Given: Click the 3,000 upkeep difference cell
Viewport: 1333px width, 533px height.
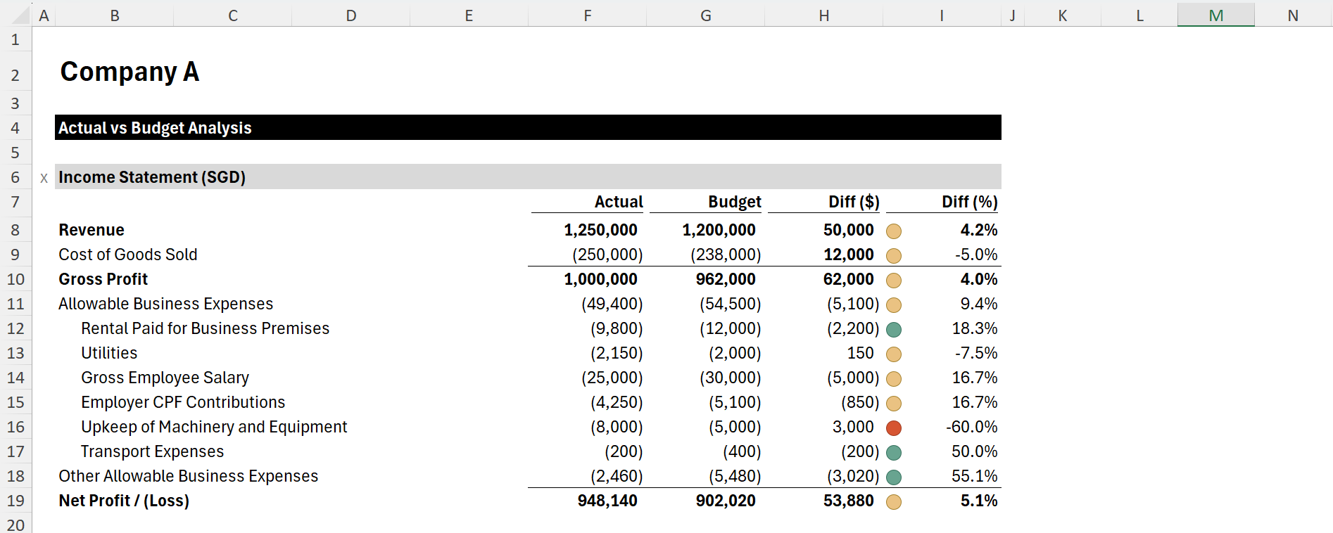Looking at the screenshot, I should click(853, 427).
